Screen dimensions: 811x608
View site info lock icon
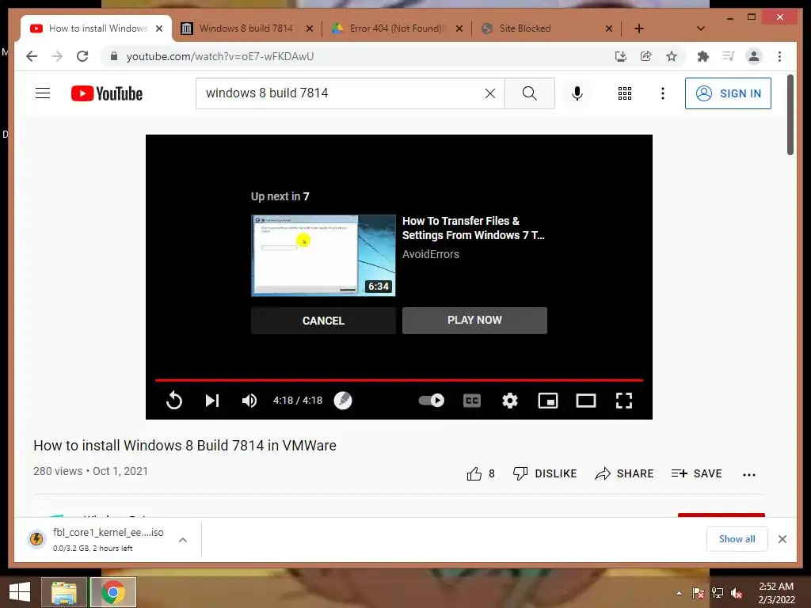click(114, 56)
